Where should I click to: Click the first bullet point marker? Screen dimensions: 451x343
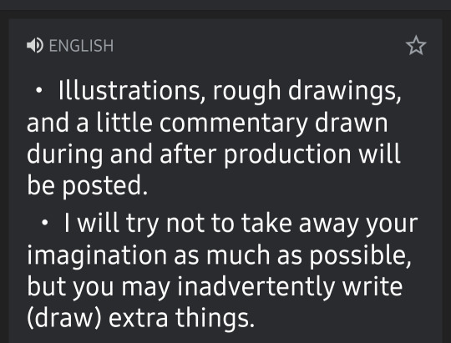(38, 90)
